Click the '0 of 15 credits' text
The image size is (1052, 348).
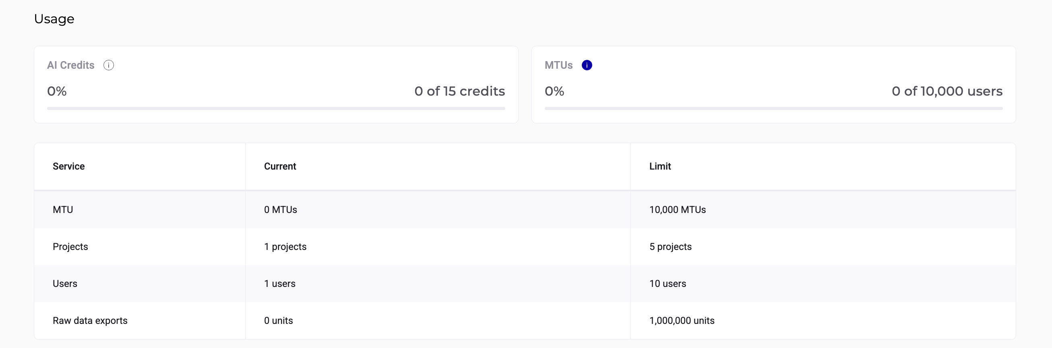tap(459, 91)
